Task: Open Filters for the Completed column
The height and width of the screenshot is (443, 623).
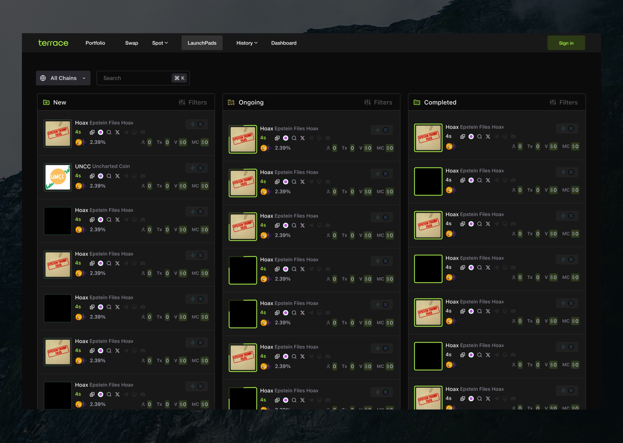Action: tap(564, 102)
